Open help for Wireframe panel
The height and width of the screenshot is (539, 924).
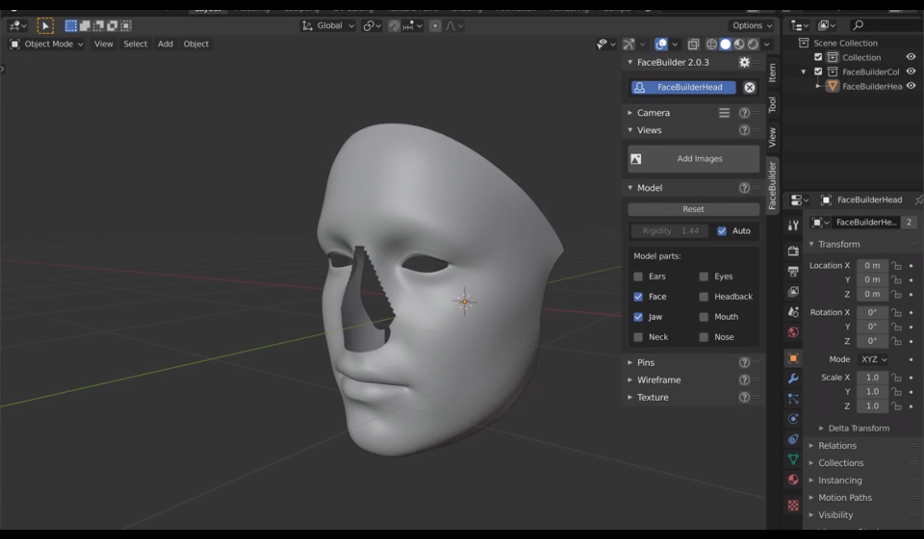pos(744,380)
